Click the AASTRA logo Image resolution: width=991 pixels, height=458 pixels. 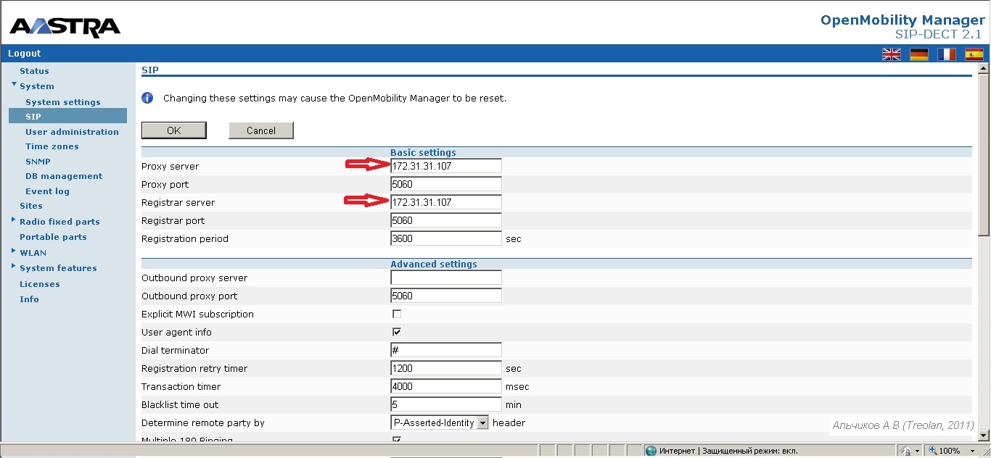(x=64, y=25)
